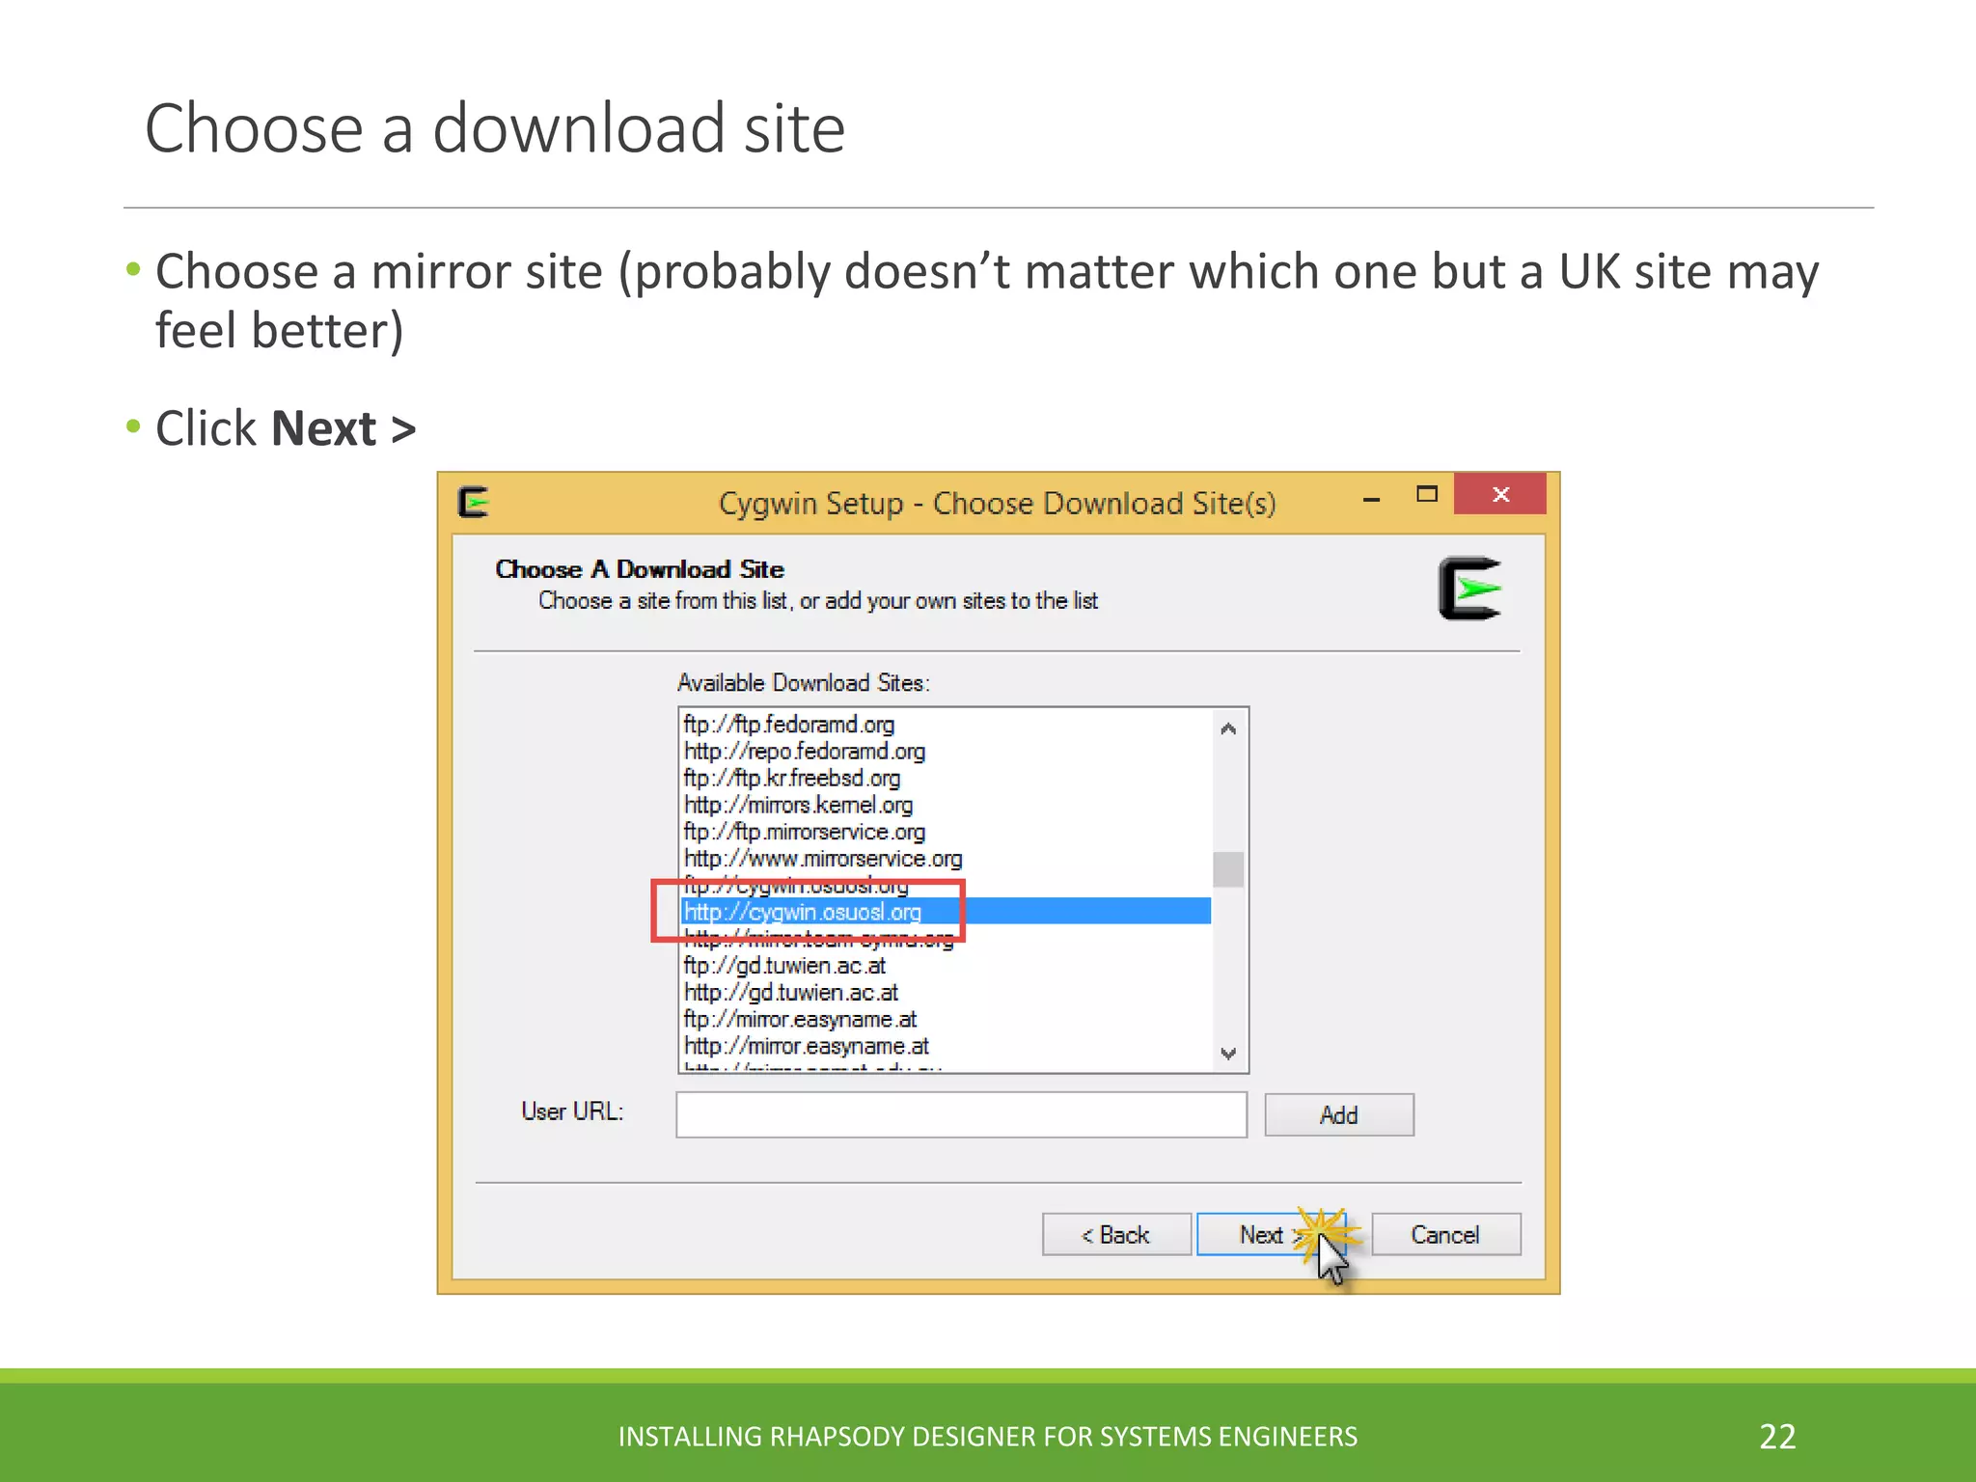
Task: Close the Cygwin Setup dialog
Action: click(1500, 494)
